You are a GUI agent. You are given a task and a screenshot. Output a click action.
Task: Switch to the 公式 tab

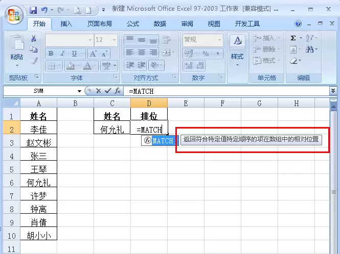click(x=133, y=24)
